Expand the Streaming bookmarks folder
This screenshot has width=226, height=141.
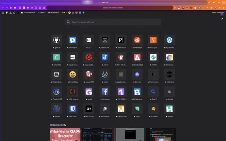tap(30, 13)
